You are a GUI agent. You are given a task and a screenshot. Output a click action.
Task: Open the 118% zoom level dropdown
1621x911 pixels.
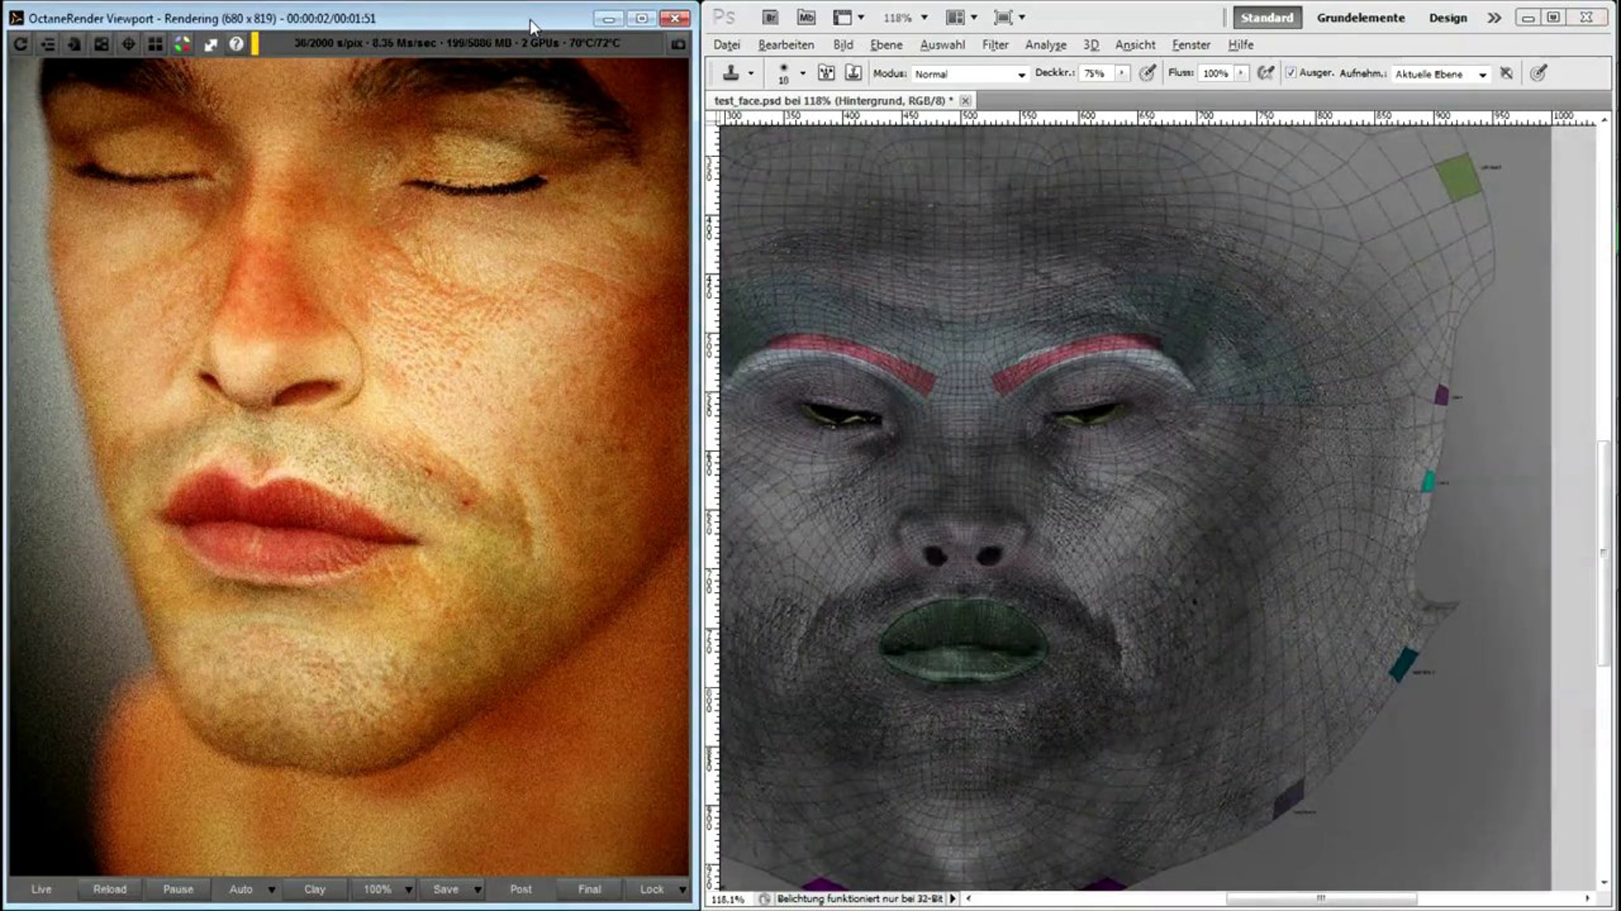(905, 18)
